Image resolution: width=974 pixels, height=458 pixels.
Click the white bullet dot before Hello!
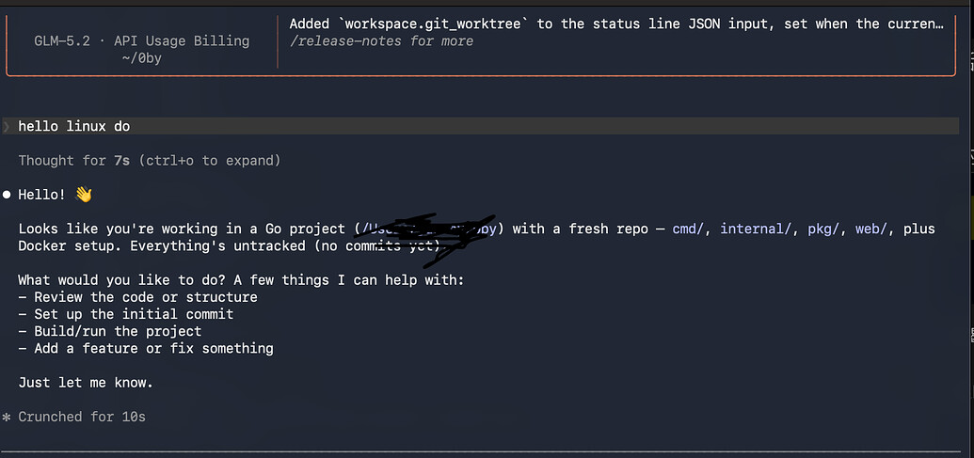7,195
